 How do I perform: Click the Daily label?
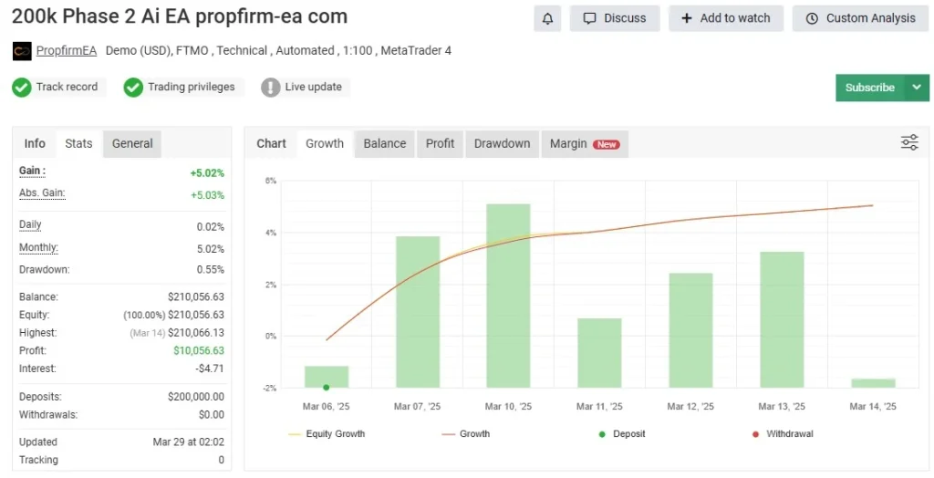(30, 224)
